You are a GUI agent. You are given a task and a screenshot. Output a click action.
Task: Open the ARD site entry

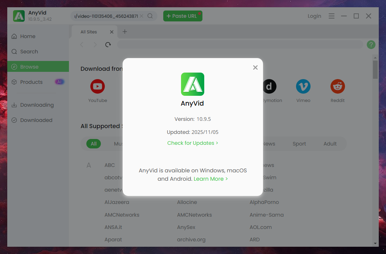pos(255,239)
